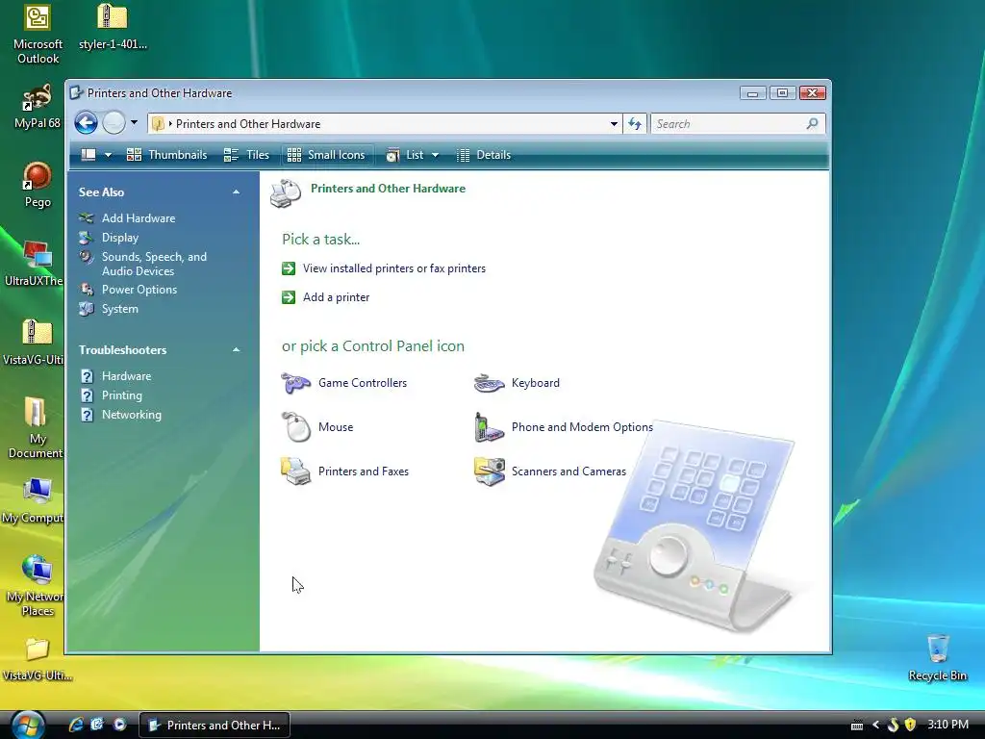The width and height of the screenshot is (985, 739).
Task: Show hidden tray icons arrow
Action: coord(876,725)
